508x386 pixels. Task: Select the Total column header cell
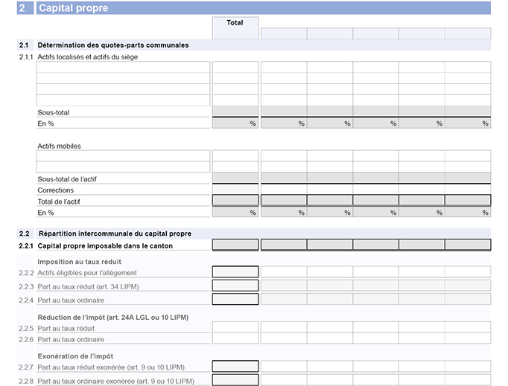tap(235, 28)
